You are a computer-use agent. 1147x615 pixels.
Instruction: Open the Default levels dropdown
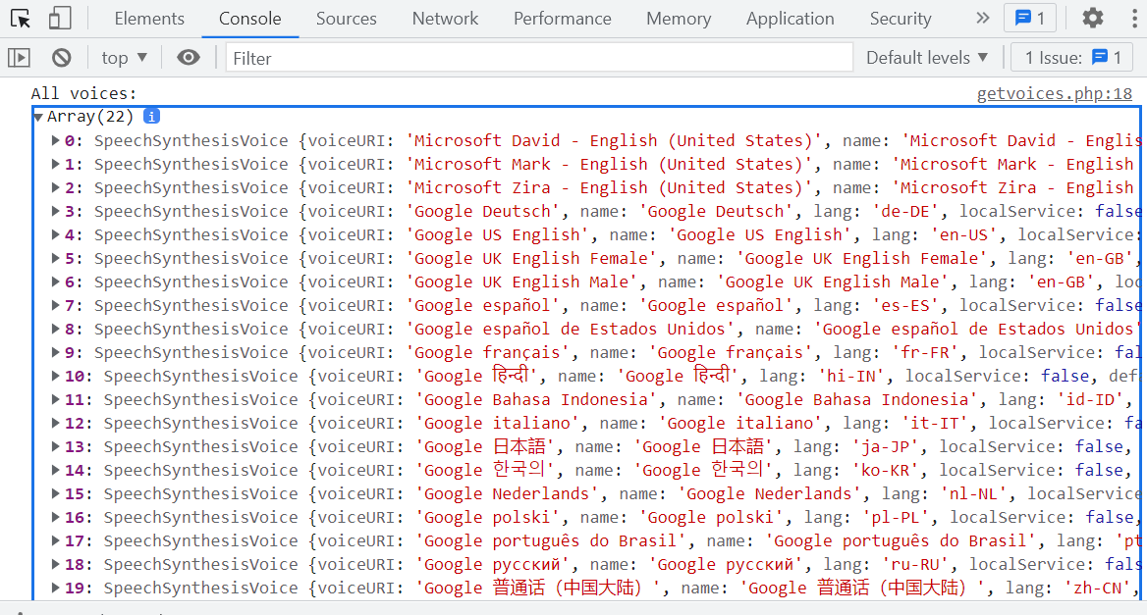pos(927,58)
